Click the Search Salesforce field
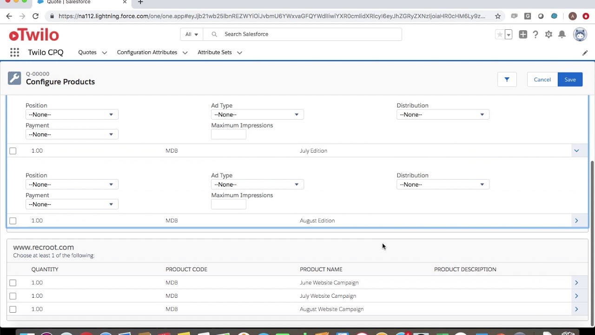595x335 pixels. (302, 34)
